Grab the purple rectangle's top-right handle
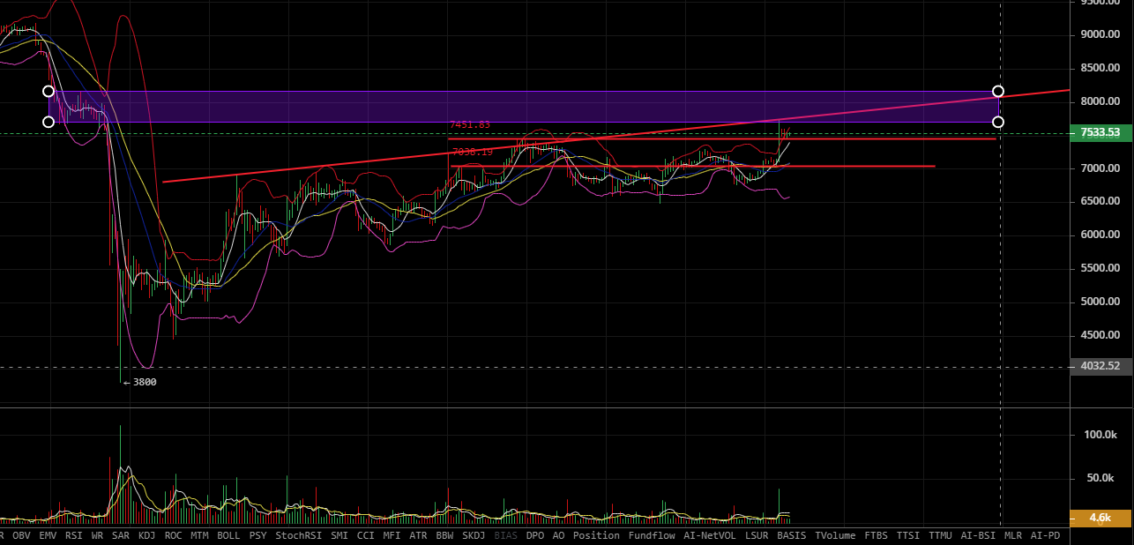Image resolution: width=1134 pixels, height=545 pixels. (x=998, y=91)
